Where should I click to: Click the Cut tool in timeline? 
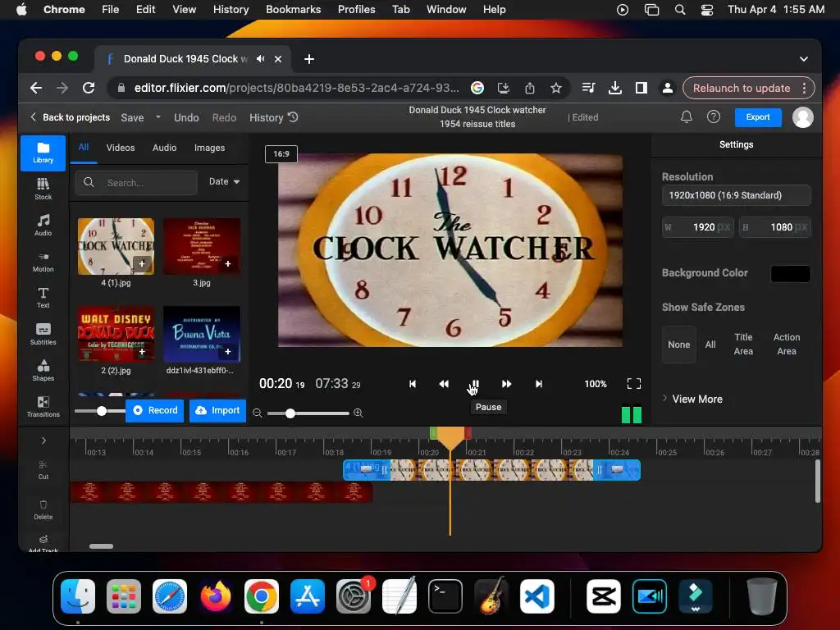43,470
